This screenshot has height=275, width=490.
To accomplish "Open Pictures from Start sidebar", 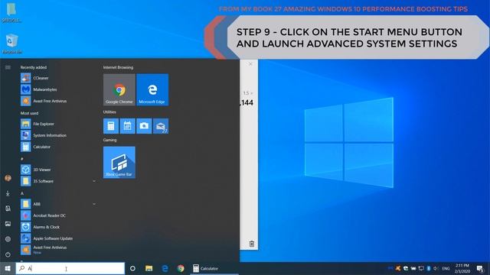I will click(x=8, y=224).
